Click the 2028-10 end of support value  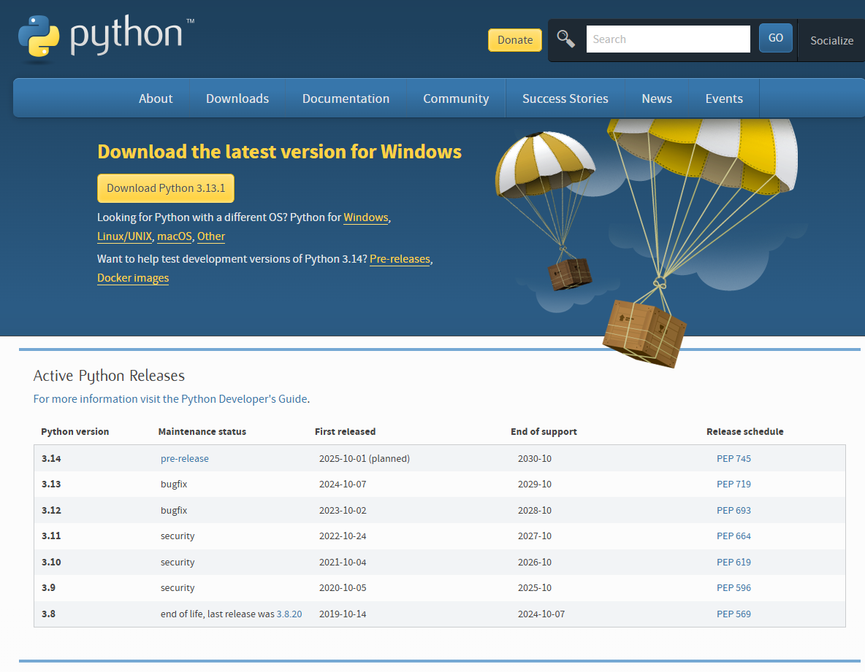pyautogui.click(x=535, y=510)
